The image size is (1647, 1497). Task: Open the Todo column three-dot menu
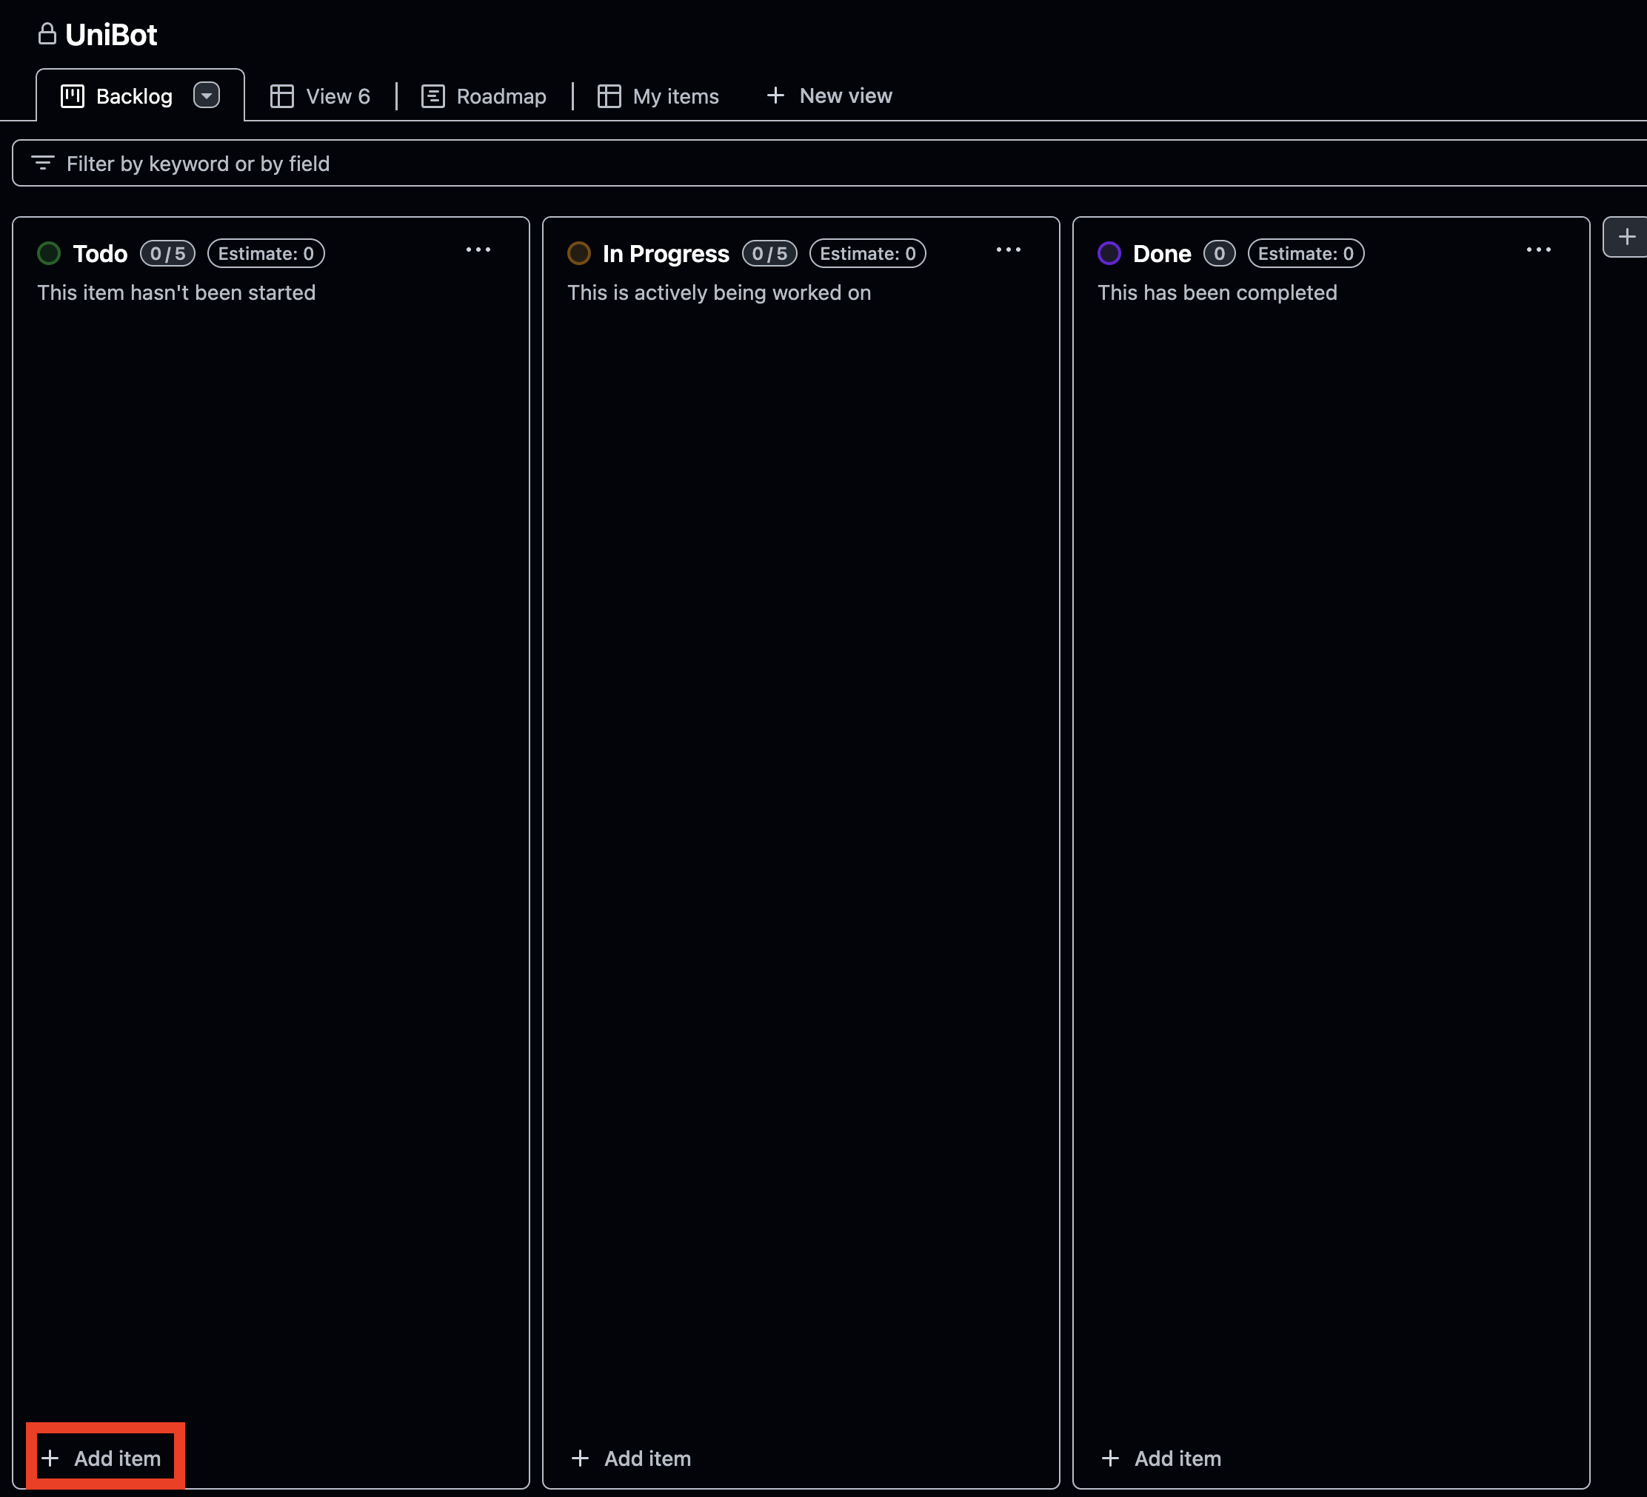(478, 250)
